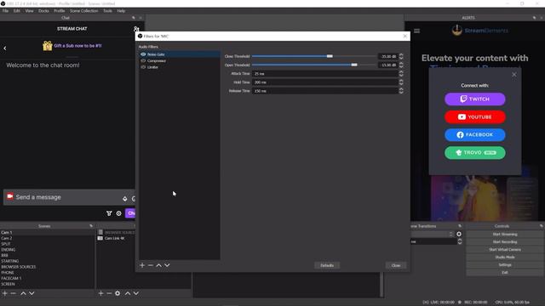Click the purple Chat send button

(130, 213)
